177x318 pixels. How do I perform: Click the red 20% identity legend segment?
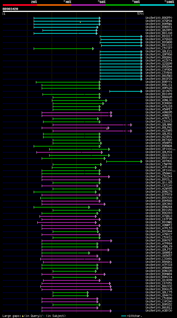[x=20, y=5]
